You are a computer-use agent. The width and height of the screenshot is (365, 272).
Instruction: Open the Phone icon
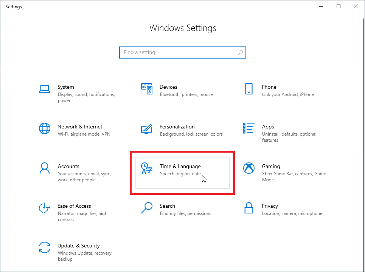coord(249,89)
